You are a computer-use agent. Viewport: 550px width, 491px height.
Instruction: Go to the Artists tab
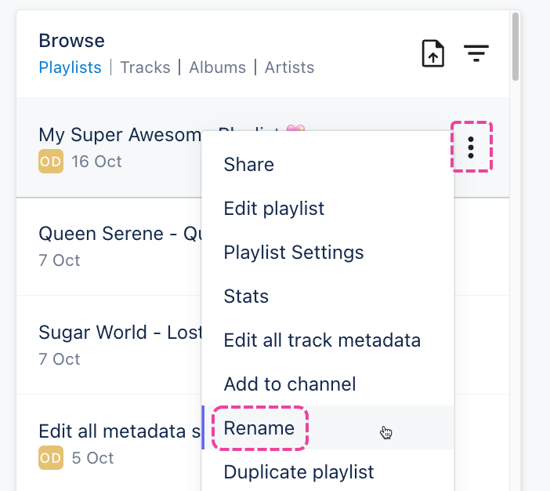click(289, 67)
